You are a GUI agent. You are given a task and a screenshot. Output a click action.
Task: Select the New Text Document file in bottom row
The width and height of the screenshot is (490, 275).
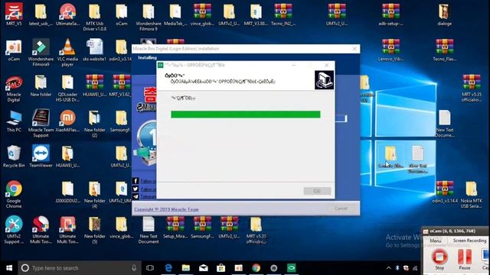(x=149, y=230)
